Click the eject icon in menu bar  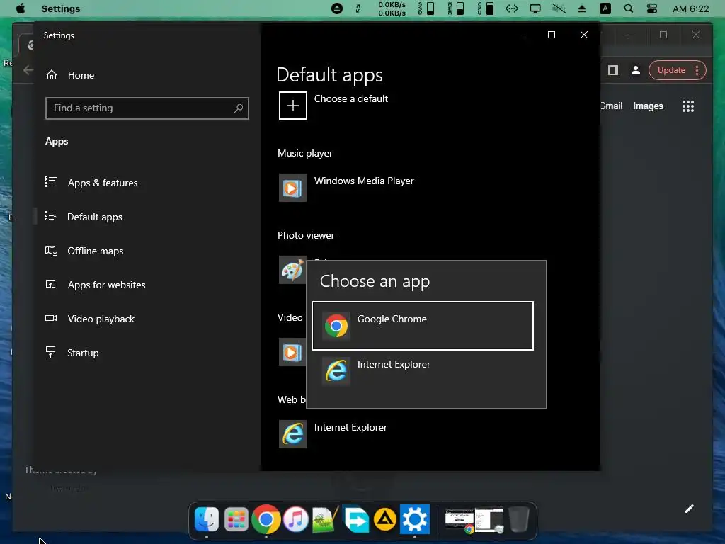click(582, 8)
